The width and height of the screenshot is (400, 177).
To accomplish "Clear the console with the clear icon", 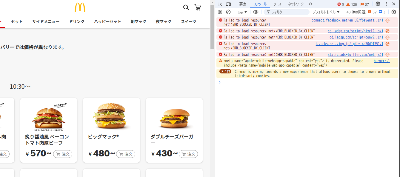I will (x=228, y=12).
